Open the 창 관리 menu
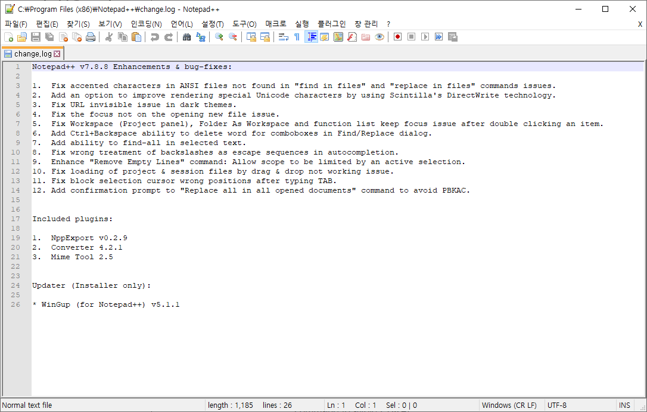647x412 pixels. coord(366,24)
